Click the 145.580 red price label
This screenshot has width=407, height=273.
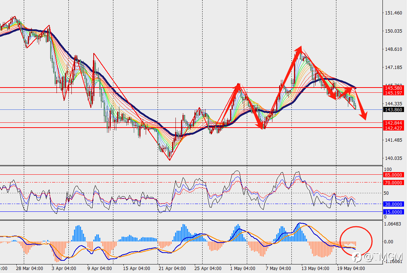(393, 88)
